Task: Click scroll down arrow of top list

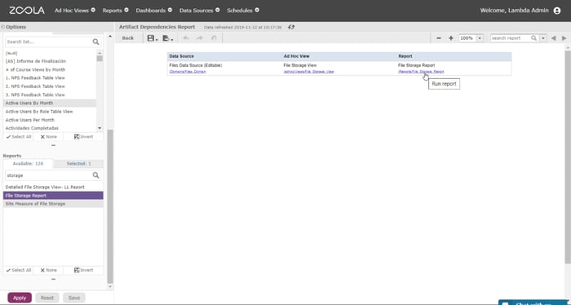Action: coord(100,128)
